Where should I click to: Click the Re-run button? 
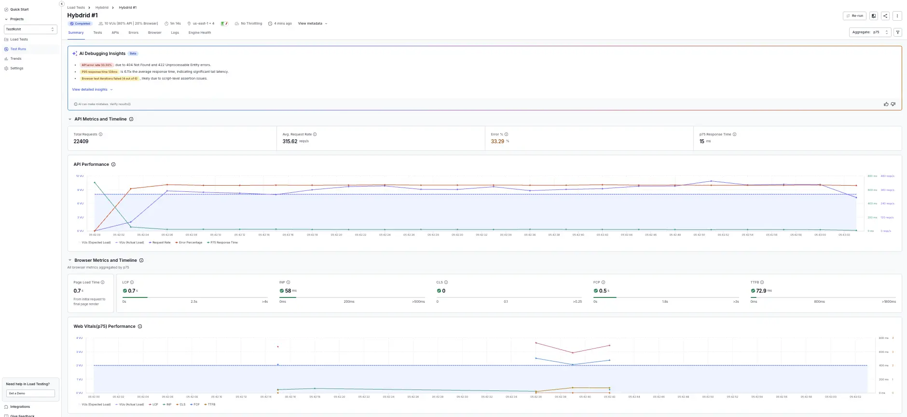tap(854, 16)
